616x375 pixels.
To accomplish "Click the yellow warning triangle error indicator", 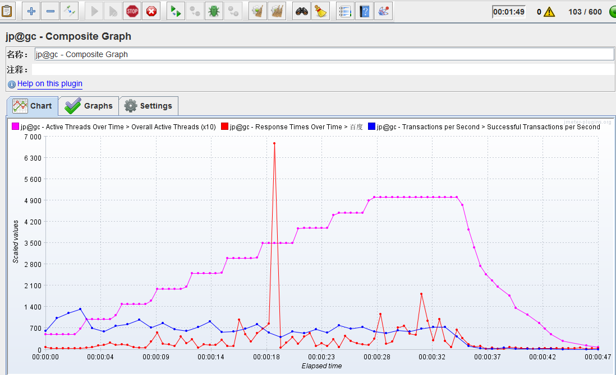I will click(549, 12).
